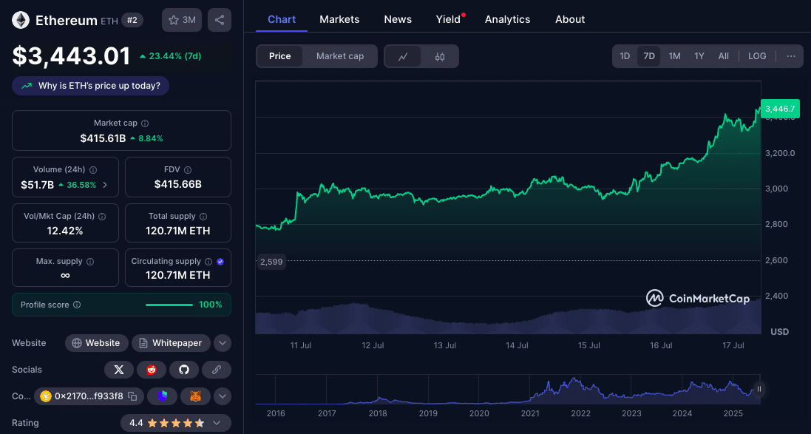Open the Total supply info icon

click(x=203, y=216)
